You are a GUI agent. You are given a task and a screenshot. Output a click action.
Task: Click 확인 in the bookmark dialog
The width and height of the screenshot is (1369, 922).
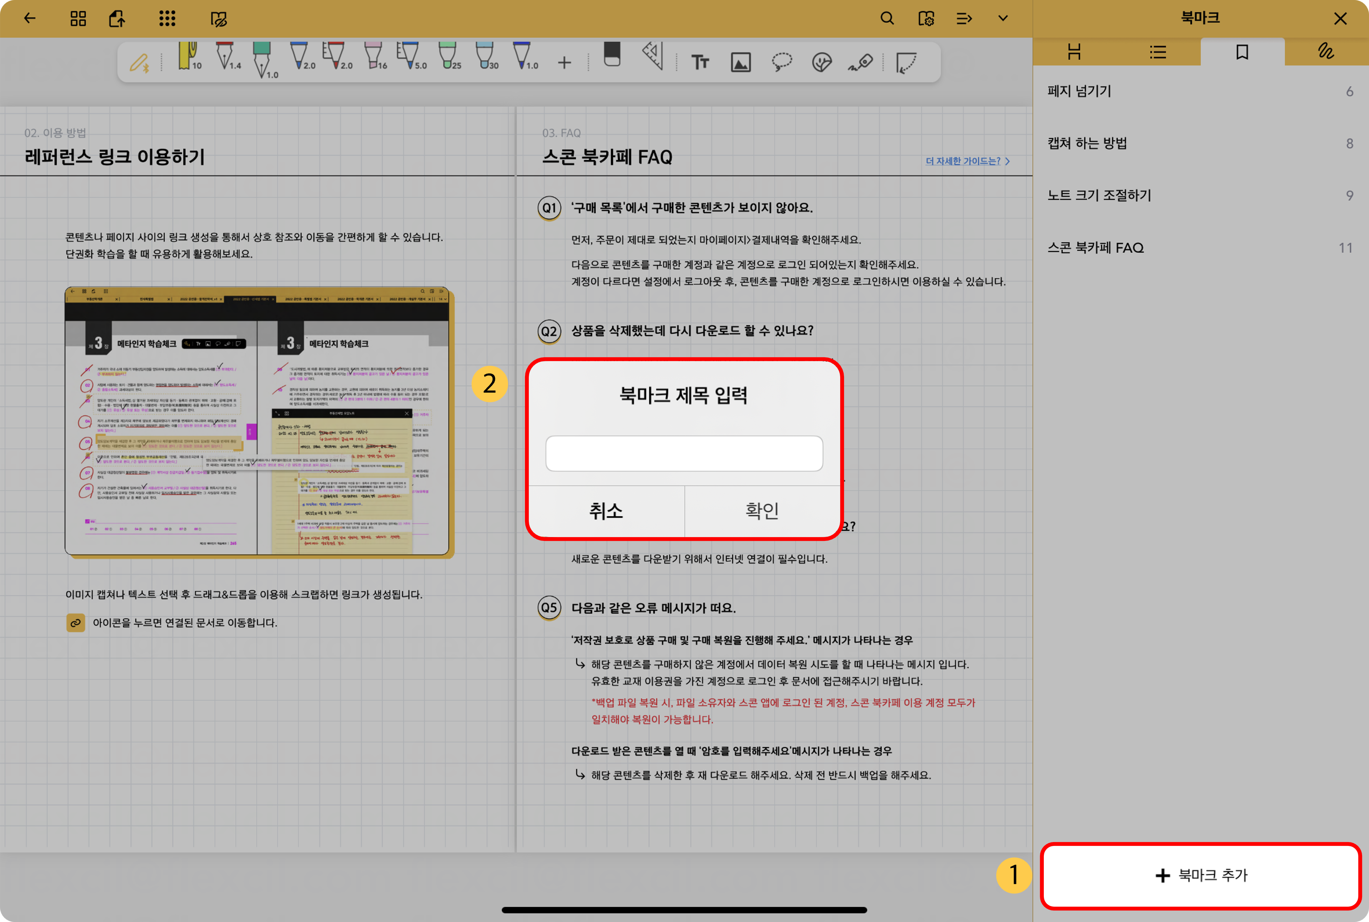coord(762,511)
